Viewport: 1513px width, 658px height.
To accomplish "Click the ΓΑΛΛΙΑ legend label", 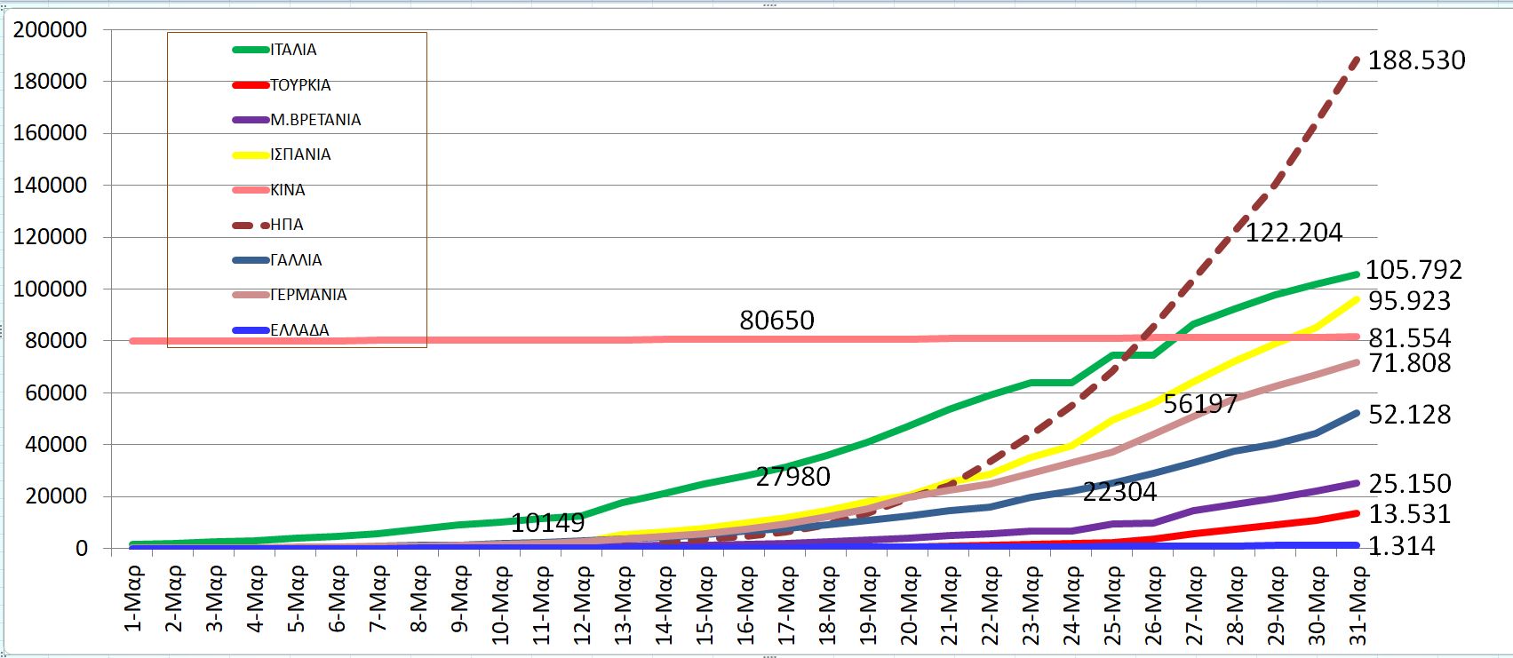I will [296, 260].
